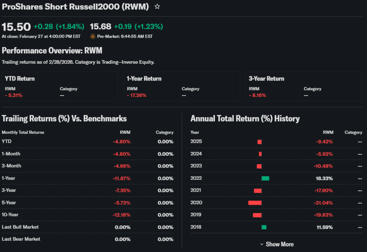Screen dimensions: 367x252
Task: Expand Show More annual return history
Action: coord(277,244)
